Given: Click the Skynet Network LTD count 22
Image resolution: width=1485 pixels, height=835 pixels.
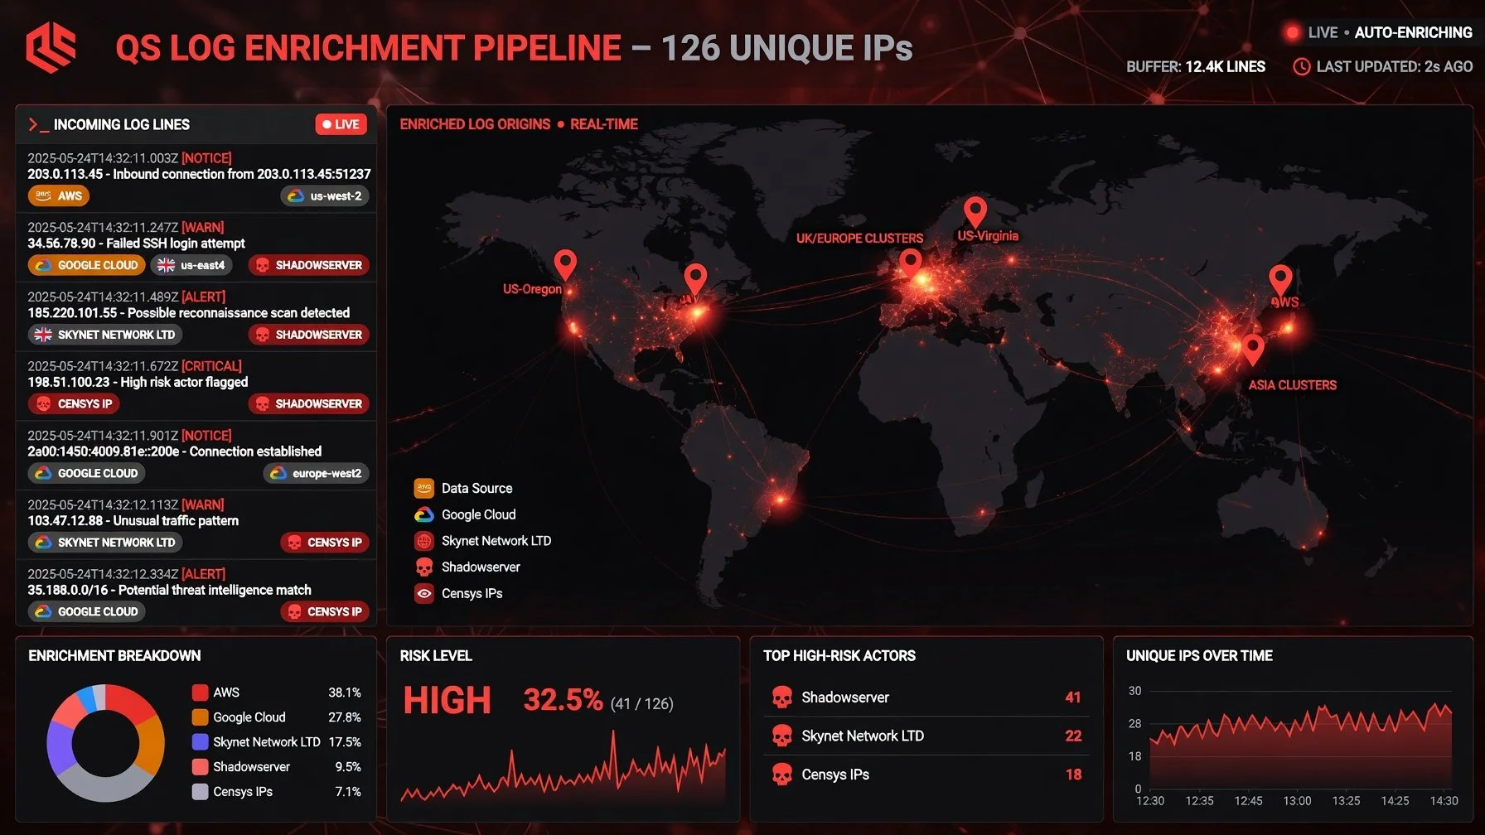Looking at the screenshot, I should [1073, 736].
